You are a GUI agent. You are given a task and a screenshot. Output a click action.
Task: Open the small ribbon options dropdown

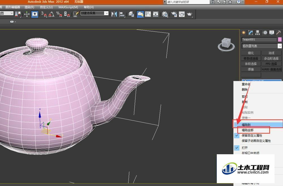tap(12, 22)
